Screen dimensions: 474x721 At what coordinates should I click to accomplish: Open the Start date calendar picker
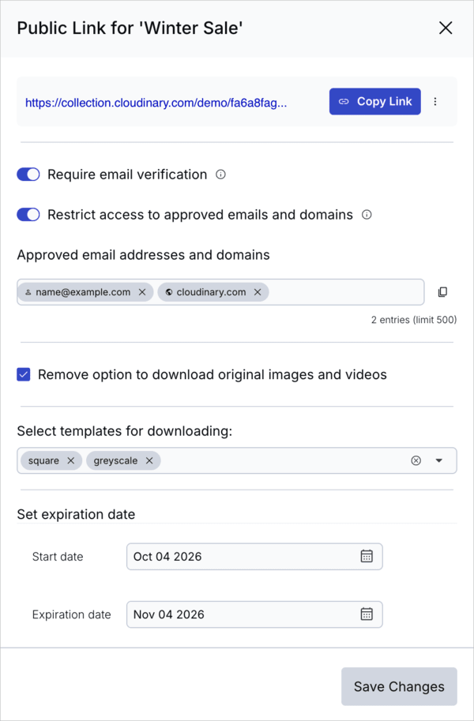coord(367,557)
